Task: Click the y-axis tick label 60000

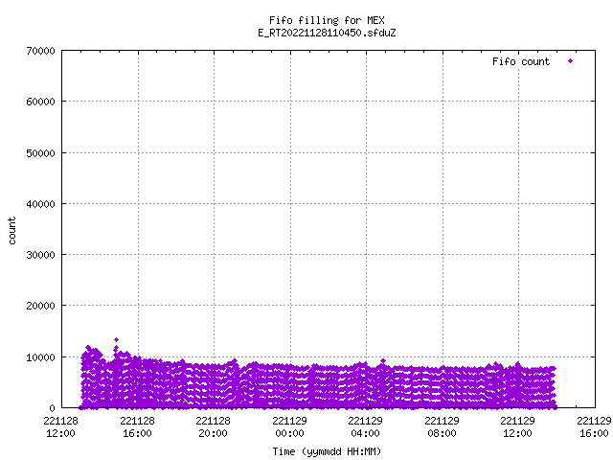Action: [x=40, y=102]
